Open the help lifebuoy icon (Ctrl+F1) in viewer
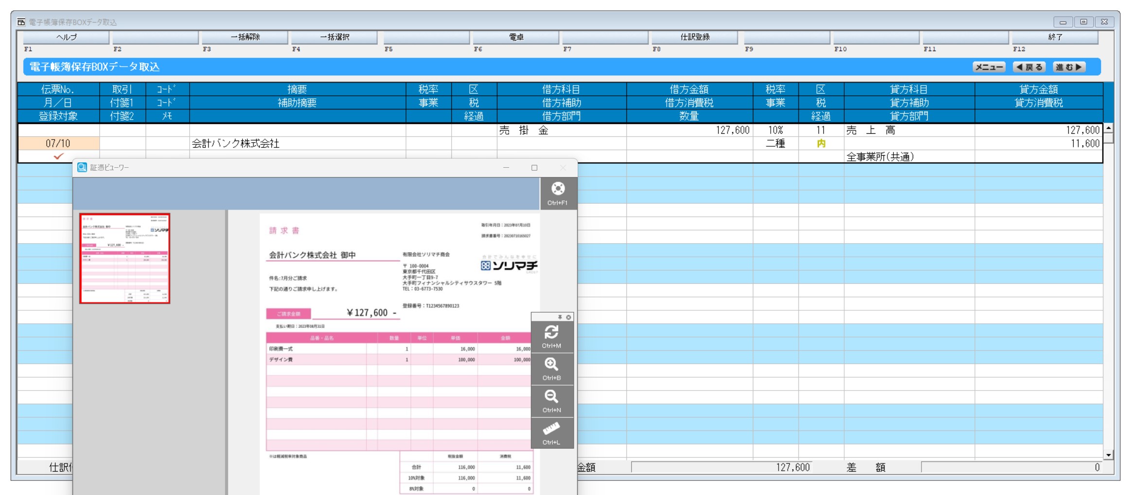 coord(558,194)
